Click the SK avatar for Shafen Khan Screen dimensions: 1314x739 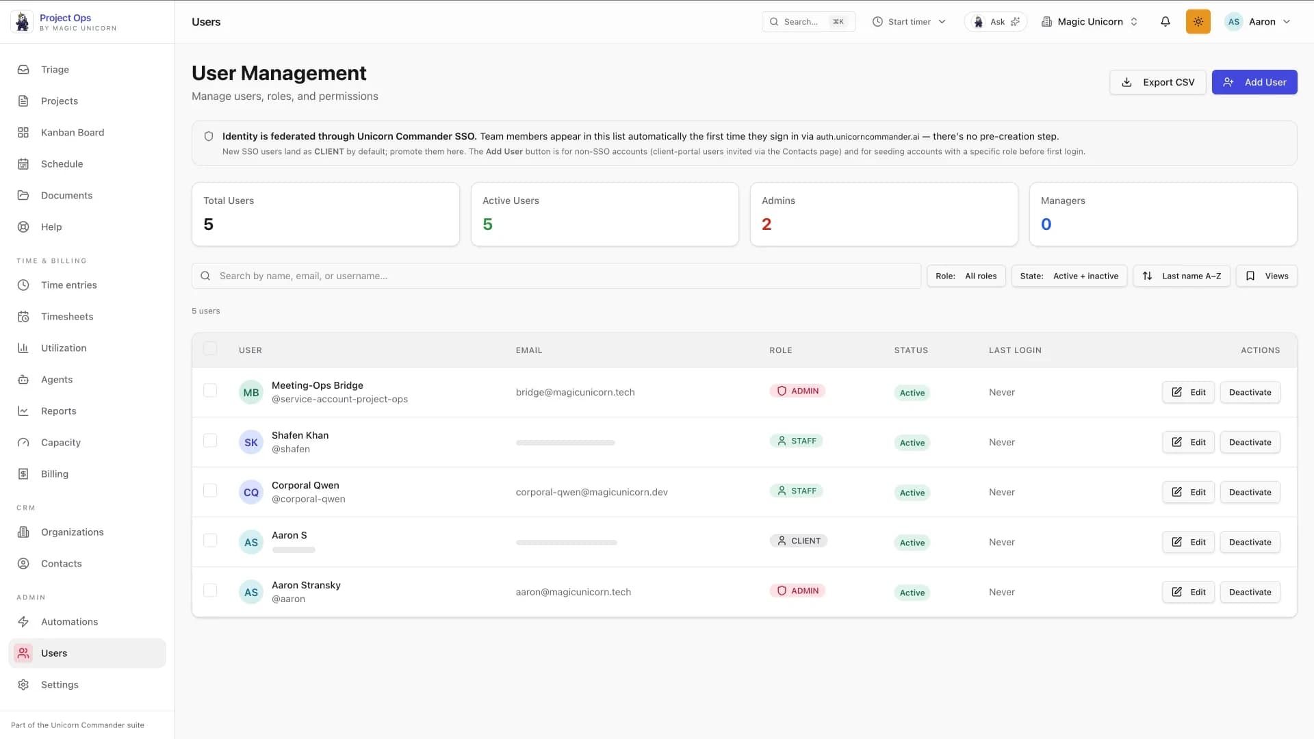pyautogui.click(x=251, y=443)
